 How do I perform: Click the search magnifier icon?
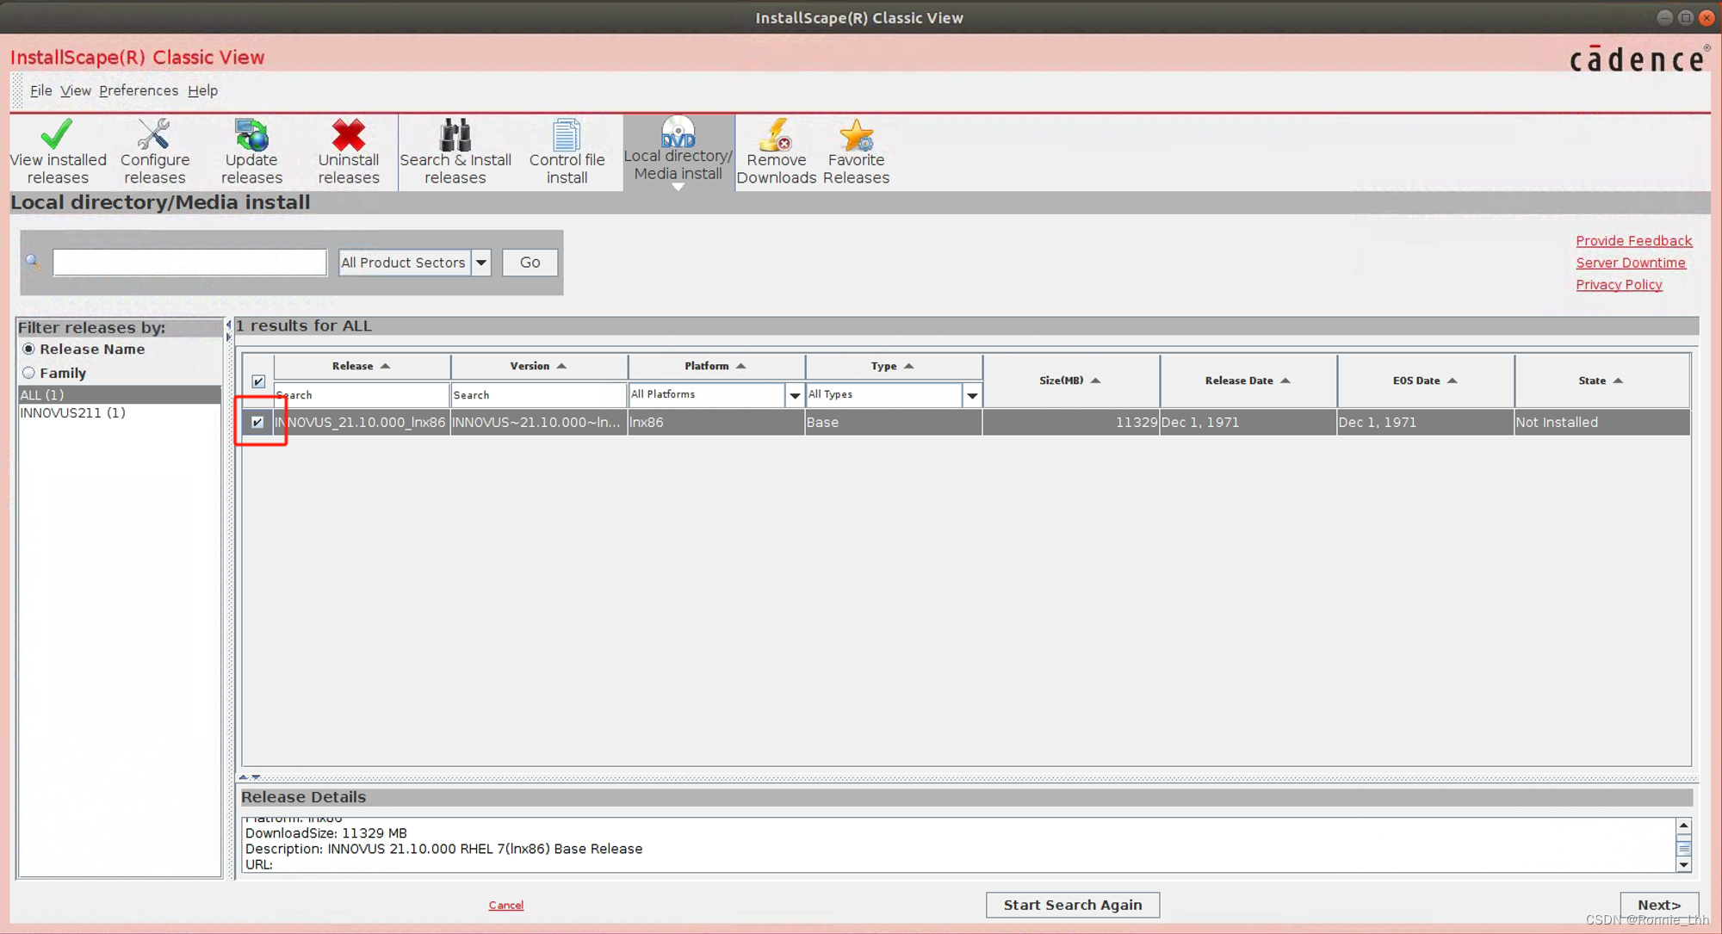34,262
